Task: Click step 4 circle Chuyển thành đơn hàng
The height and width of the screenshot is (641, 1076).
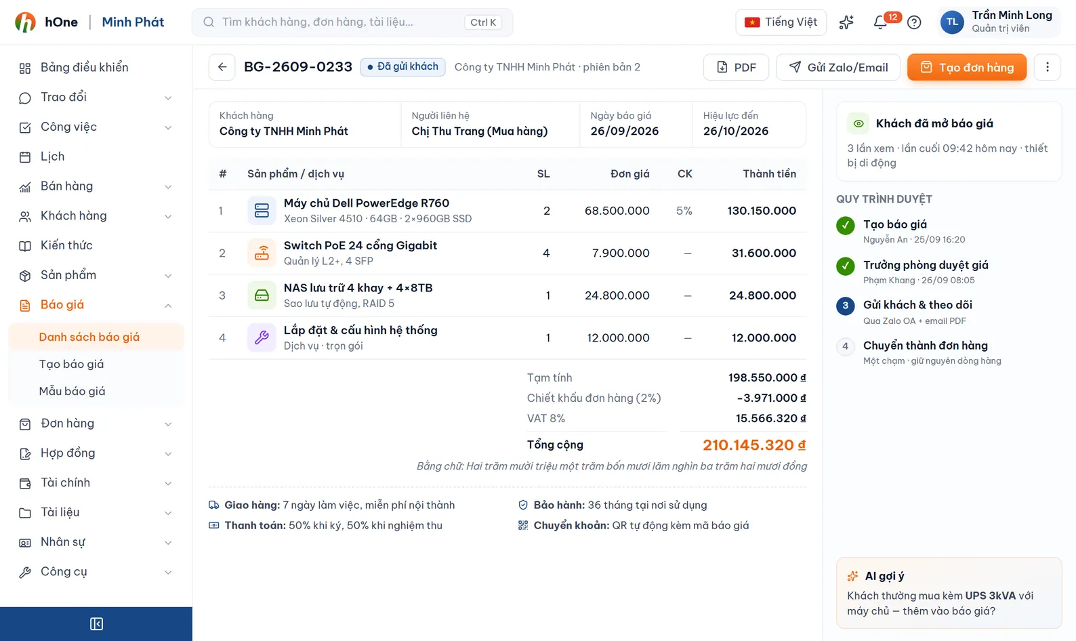Action: (846, 346)
